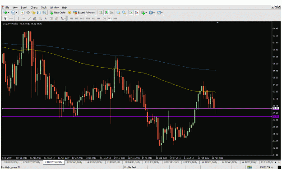Switch chart to bar chart style
Image resolution: width=282 pixels, height=170 pixels.
tap(101, 13)
